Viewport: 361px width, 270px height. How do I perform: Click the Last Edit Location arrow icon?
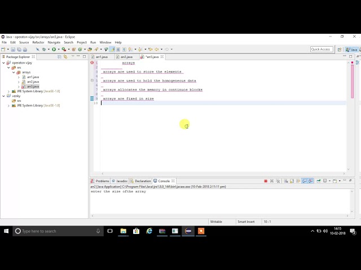(x=151, y=49)
